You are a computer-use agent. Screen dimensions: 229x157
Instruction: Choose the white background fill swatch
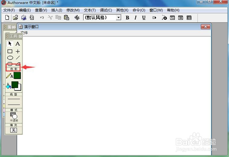pos(20,88)
